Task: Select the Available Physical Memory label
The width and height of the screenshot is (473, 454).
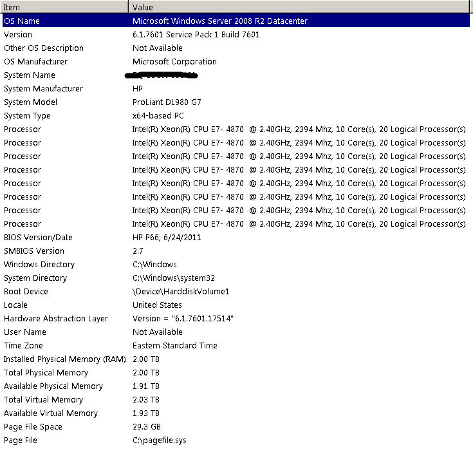Action: point(53,386)
